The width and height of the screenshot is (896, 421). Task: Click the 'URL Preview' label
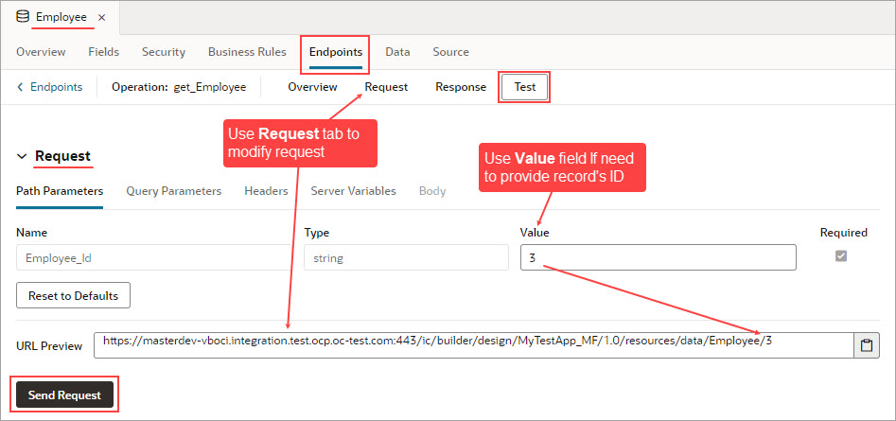[49, 346]
